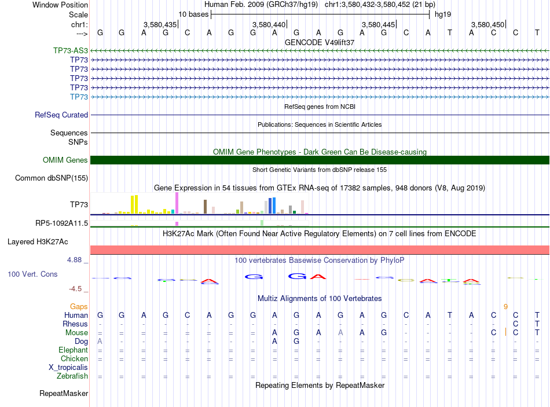Open the OMIM Gene Phenotypes track title
The image size is (550, 407).
[x=320, y=152]
